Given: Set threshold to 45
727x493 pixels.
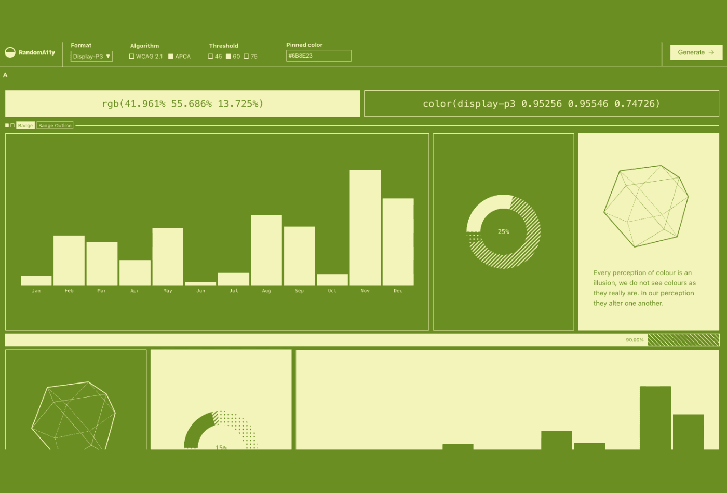Looking at the screenshot, I should pos(210,56).
